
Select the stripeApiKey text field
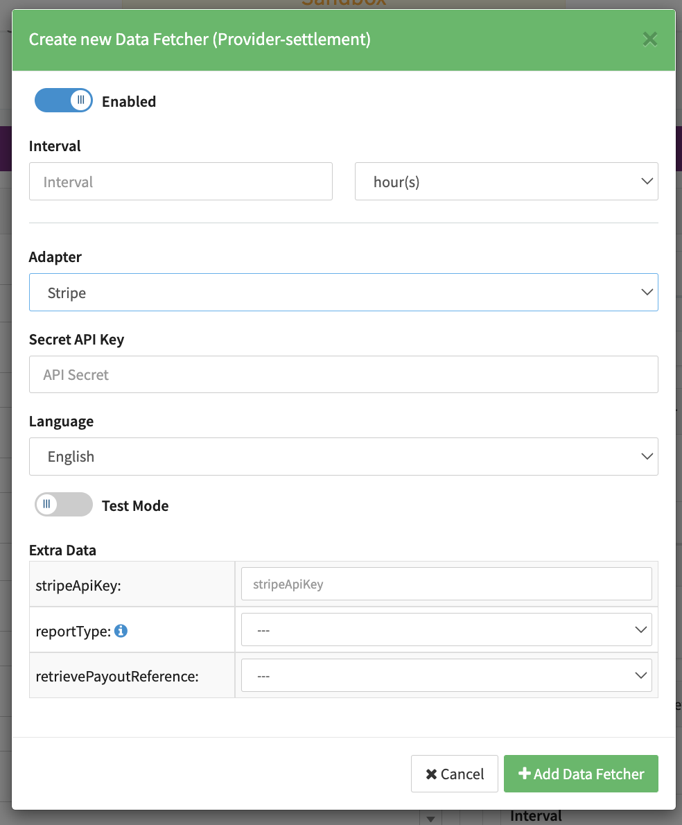pyautogui.click(x=446, y=584)
